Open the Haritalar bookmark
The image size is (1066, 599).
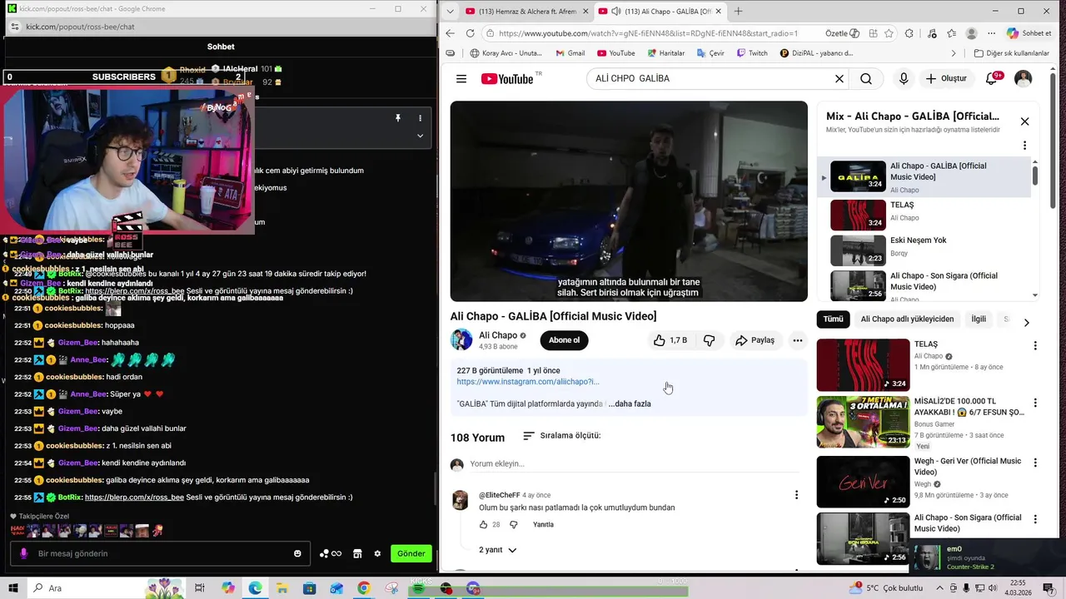click(665, 53)
